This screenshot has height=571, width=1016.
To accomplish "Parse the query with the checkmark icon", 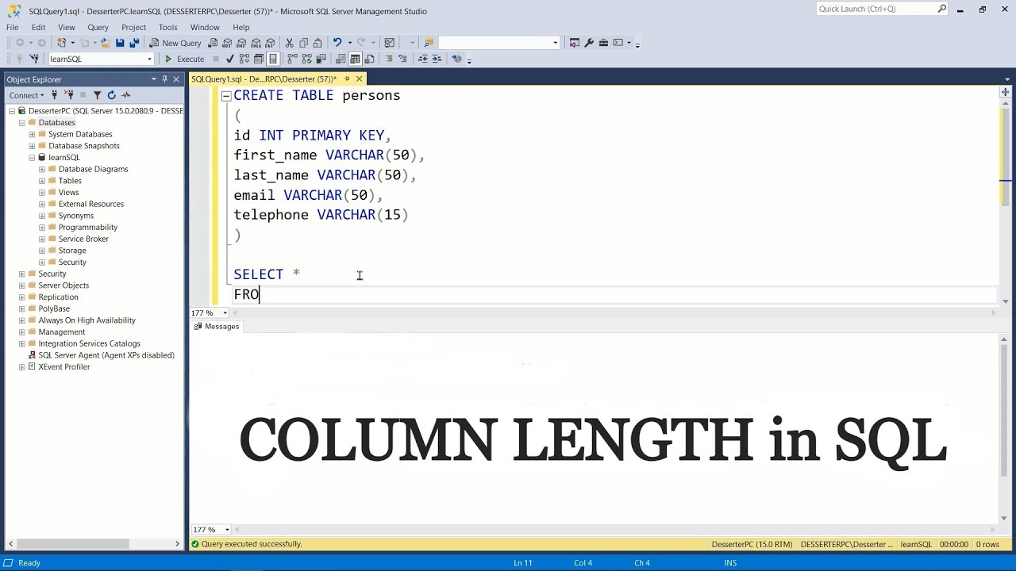I will coord(230,59).
